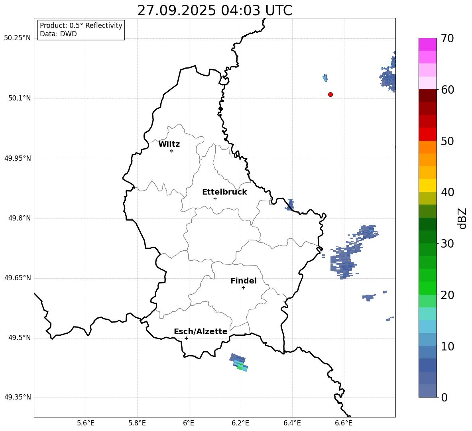The image size is (472, 431).
Task: Click the Ettelbruck station label
Action: [x=224, y=192]
